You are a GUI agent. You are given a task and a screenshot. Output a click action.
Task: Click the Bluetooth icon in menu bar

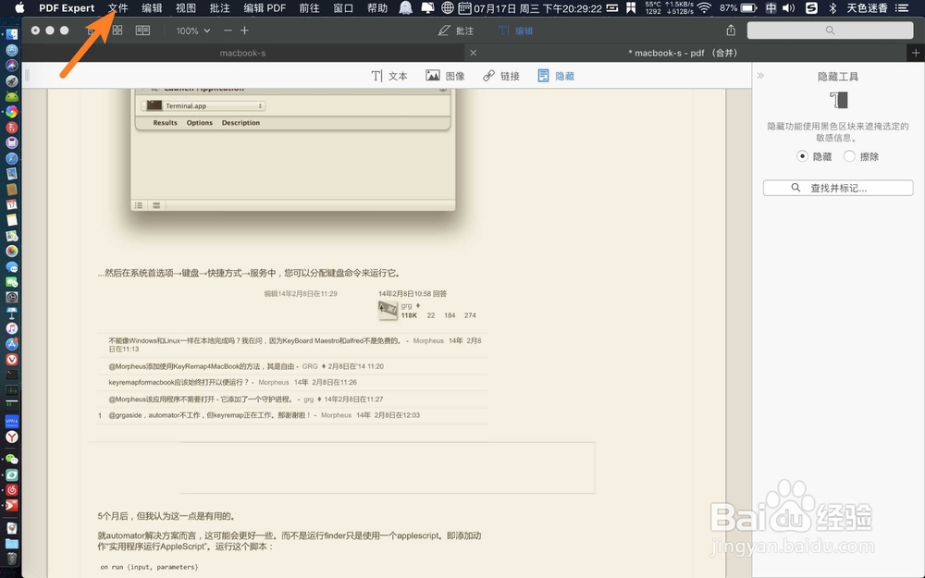pyautogui.click(x=832, y=7)
